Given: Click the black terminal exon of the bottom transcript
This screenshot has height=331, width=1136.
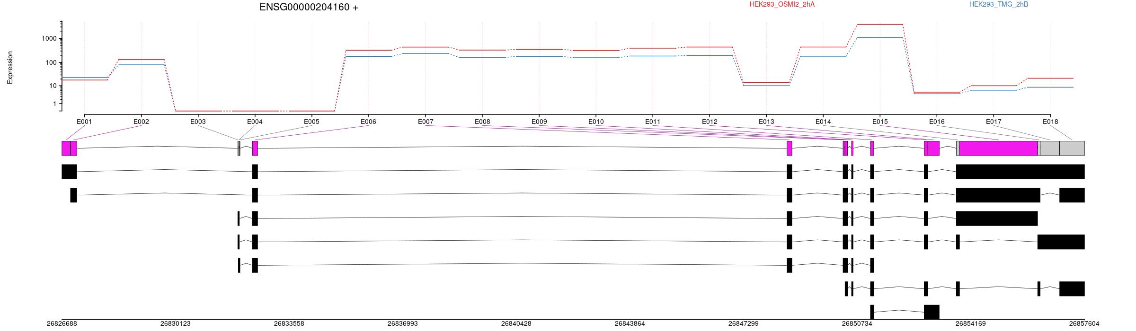Looking at the screenshot, I should [932, 312].
